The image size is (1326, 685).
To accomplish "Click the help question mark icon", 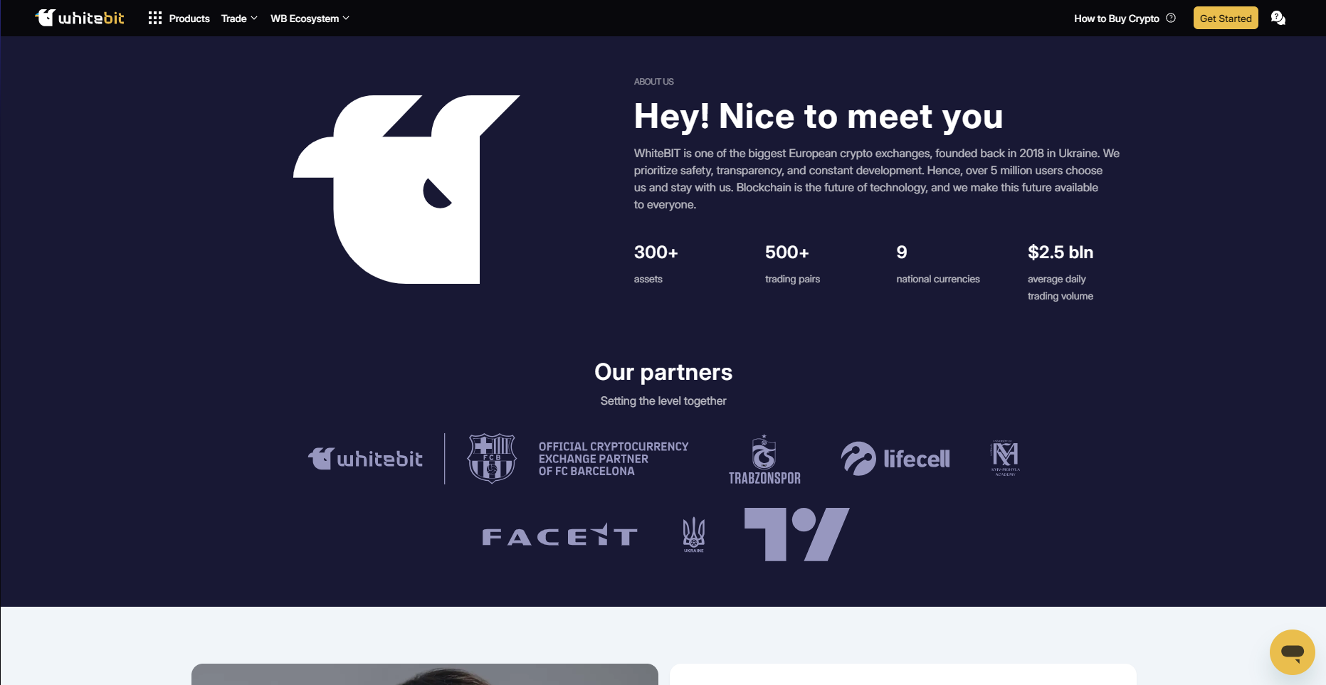I will pyautogui.click(x=1171, y=18).
